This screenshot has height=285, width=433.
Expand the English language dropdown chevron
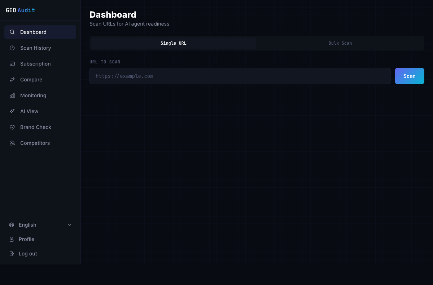[69, 225]
